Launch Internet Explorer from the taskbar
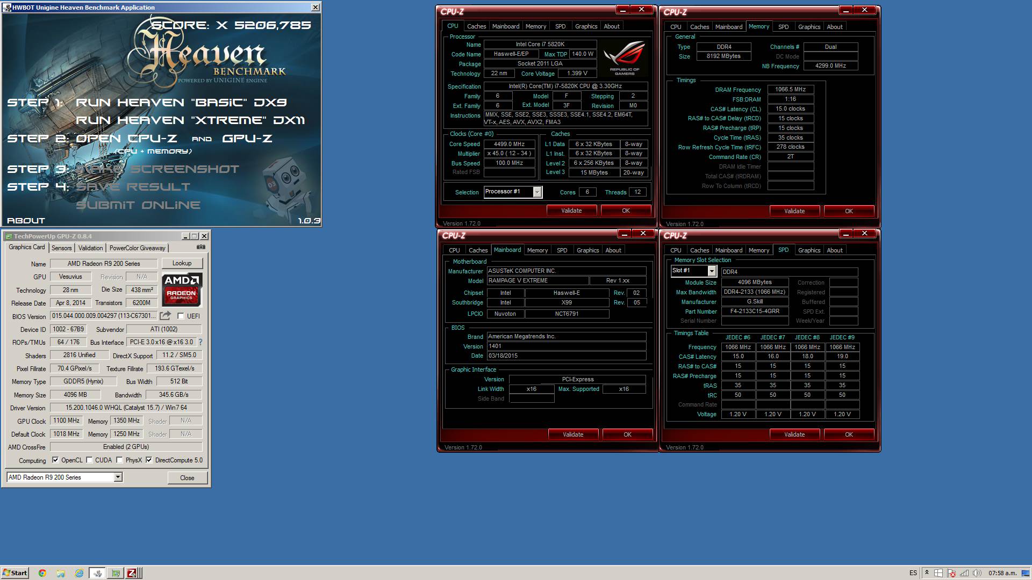Viewport: 1032px width, 580px height. [79, 573]
